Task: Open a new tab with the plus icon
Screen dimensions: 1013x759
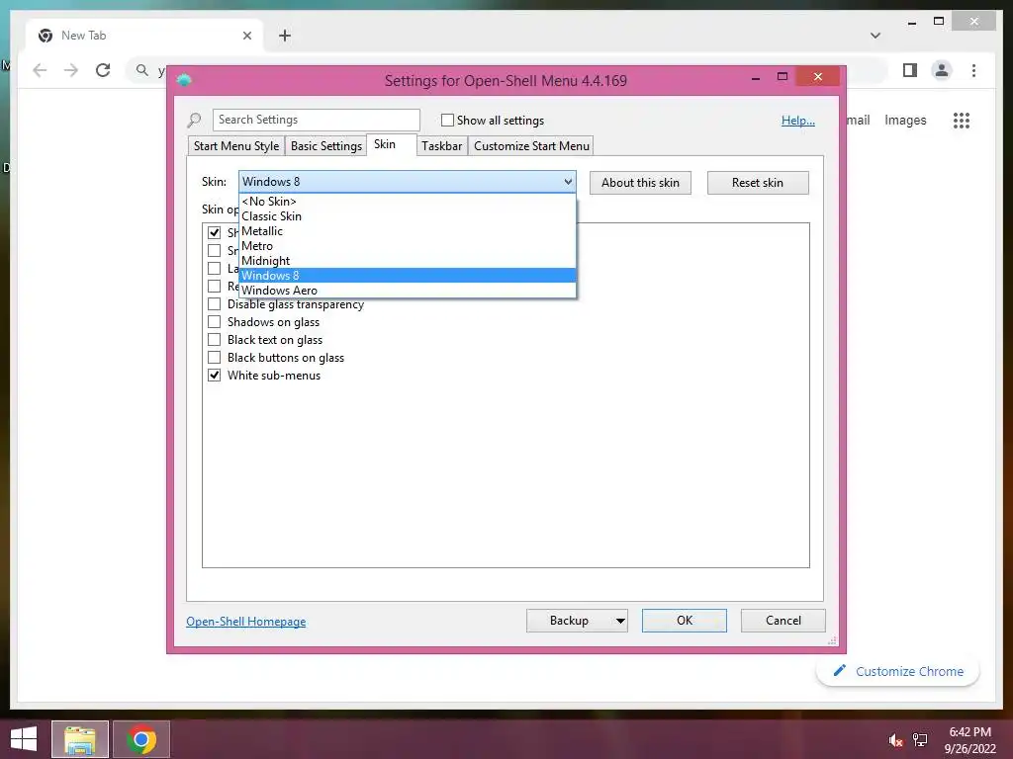Action: click(x=285, y=36)
